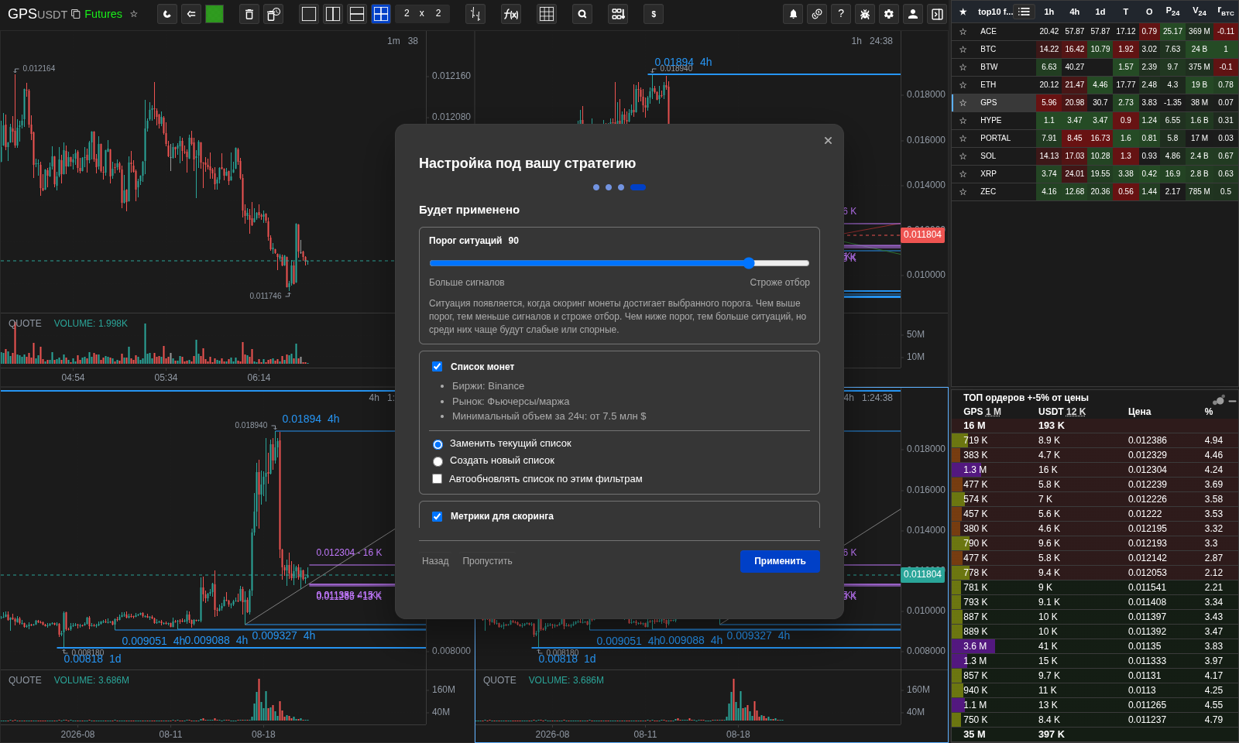Select ZEC in the watchlist
1239x743 pixels.
pyautogui.click(x=988, y=192)
